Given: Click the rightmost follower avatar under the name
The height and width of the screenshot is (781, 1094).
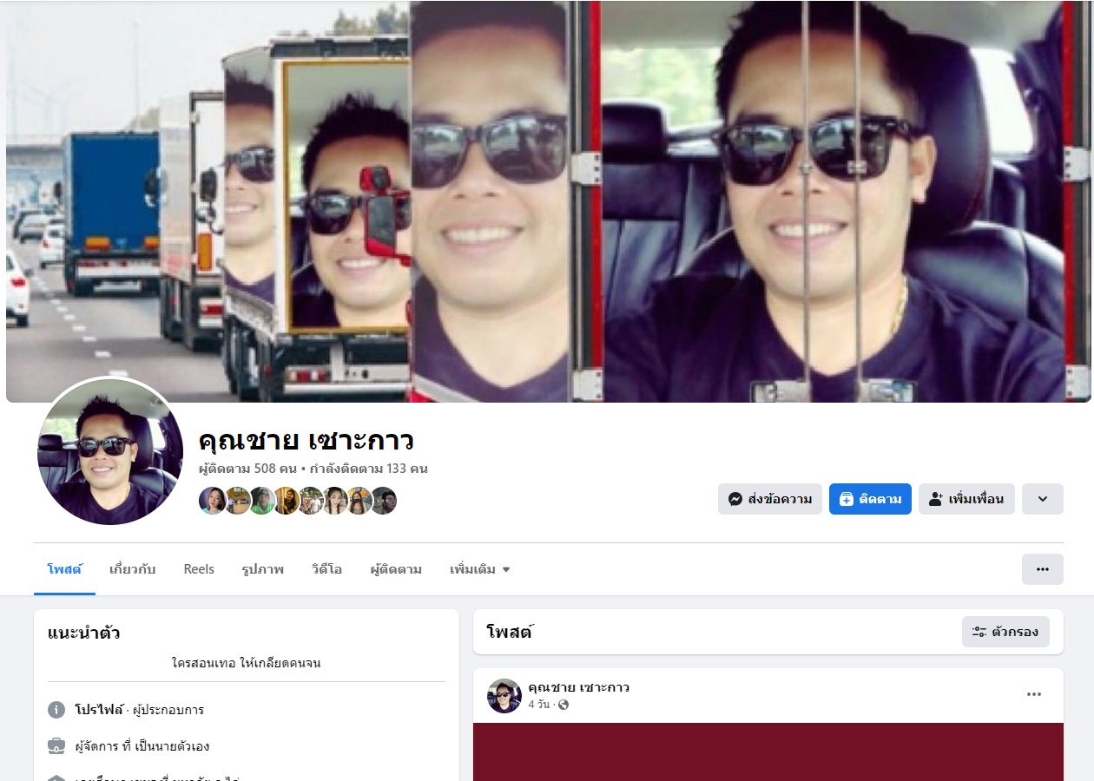Looking at the screenshot, I should tap(384, 501).
